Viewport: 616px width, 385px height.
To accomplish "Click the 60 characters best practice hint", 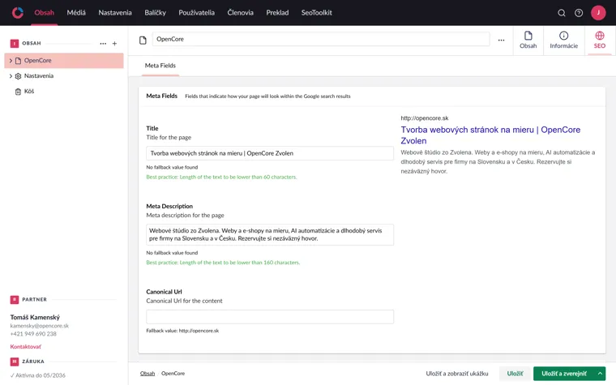I will click(x=221, y=178).
